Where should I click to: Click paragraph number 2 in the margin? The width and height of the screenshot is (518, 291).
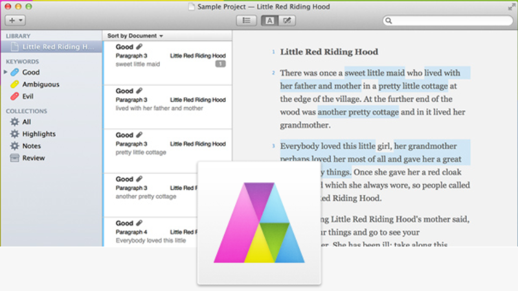pyautogui.click(x=273, y=73)
